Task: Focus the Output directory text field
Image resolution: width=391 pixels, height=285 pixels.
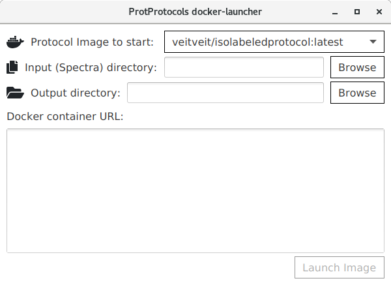Action: [x=225, y=93]
